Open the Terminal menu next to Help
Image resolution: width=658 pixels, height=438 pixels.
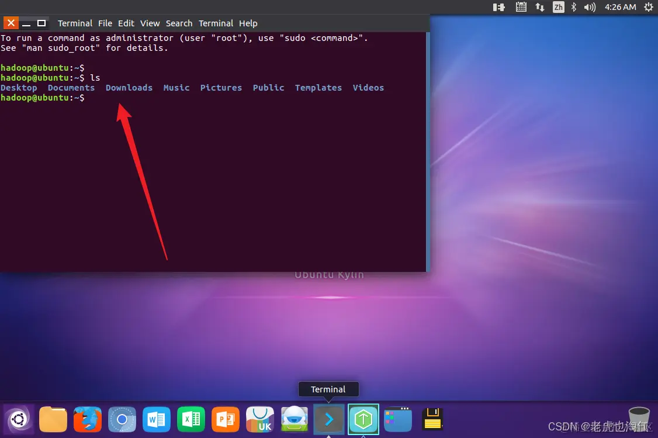tap(216, 23)
